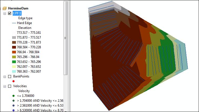This screenshot has width=199, height=112.
Task: Click the velocity dot for > 1.704000 range
Action: (14, 101)
